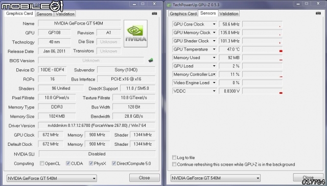327x186 pixels.
Task: Open Memory Used sensor dropdown
Action: point(214,58)
